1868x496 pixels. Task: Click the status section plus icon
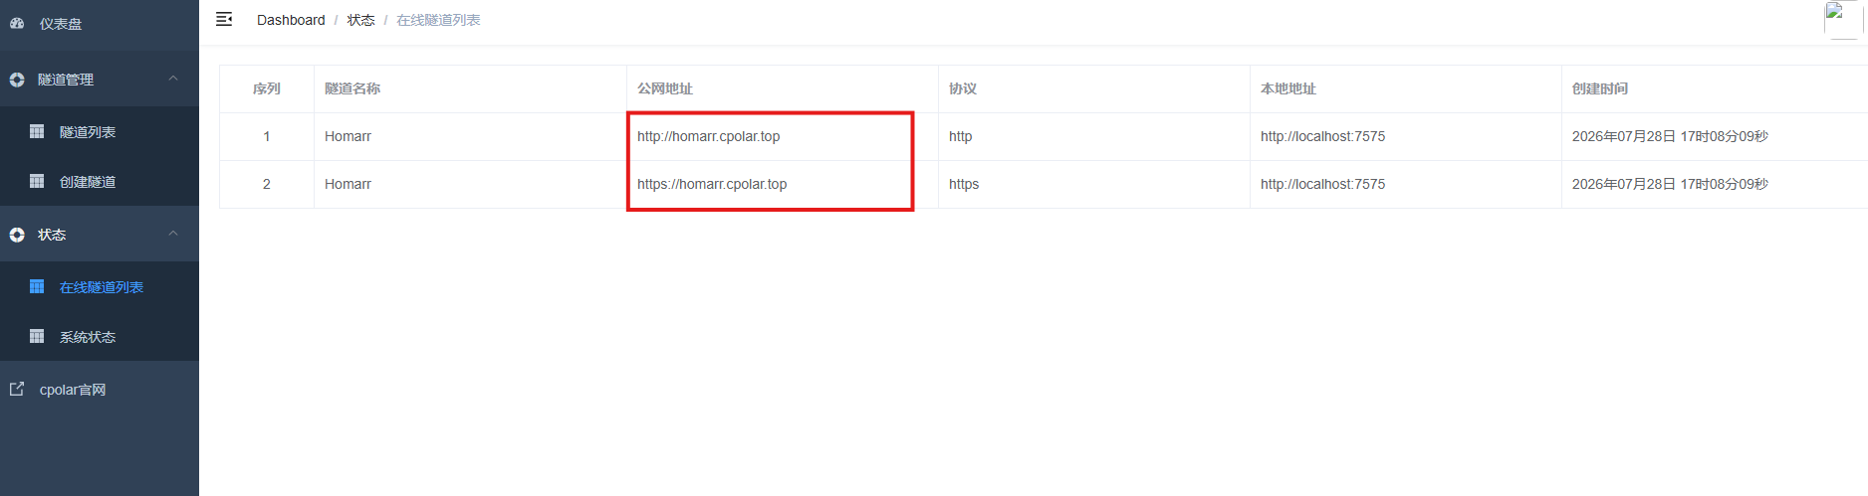pos(17,235)
